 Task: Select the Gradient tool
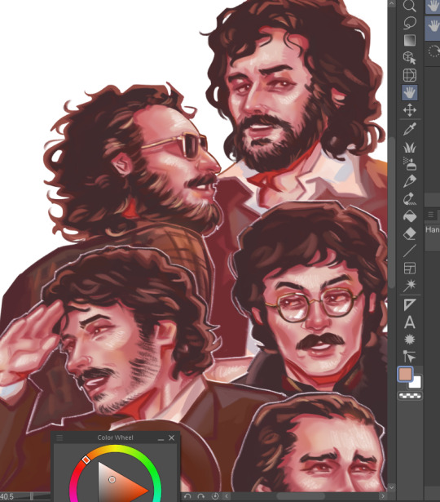coord(409,40)
